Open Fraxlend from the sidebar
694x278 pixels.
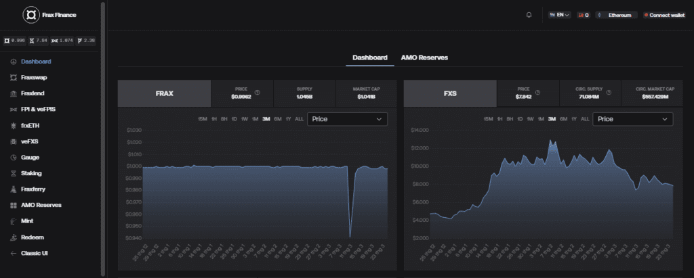point(33,93)
